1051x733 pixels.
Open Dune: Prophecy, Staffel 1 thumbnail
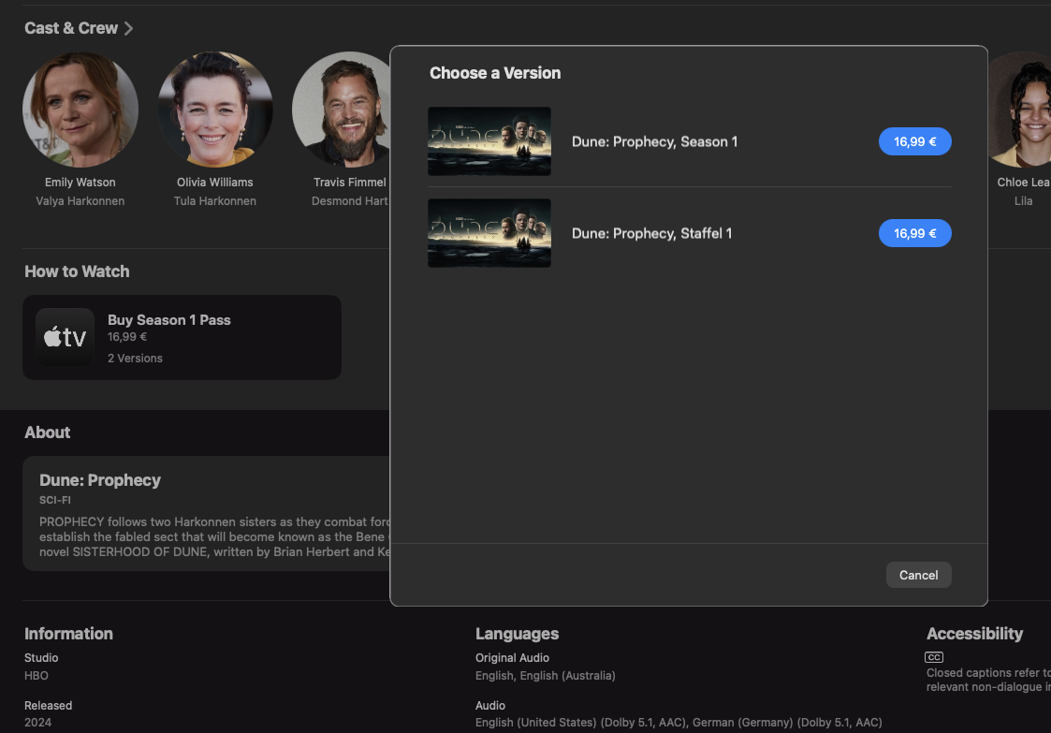(x=489, y=233)
